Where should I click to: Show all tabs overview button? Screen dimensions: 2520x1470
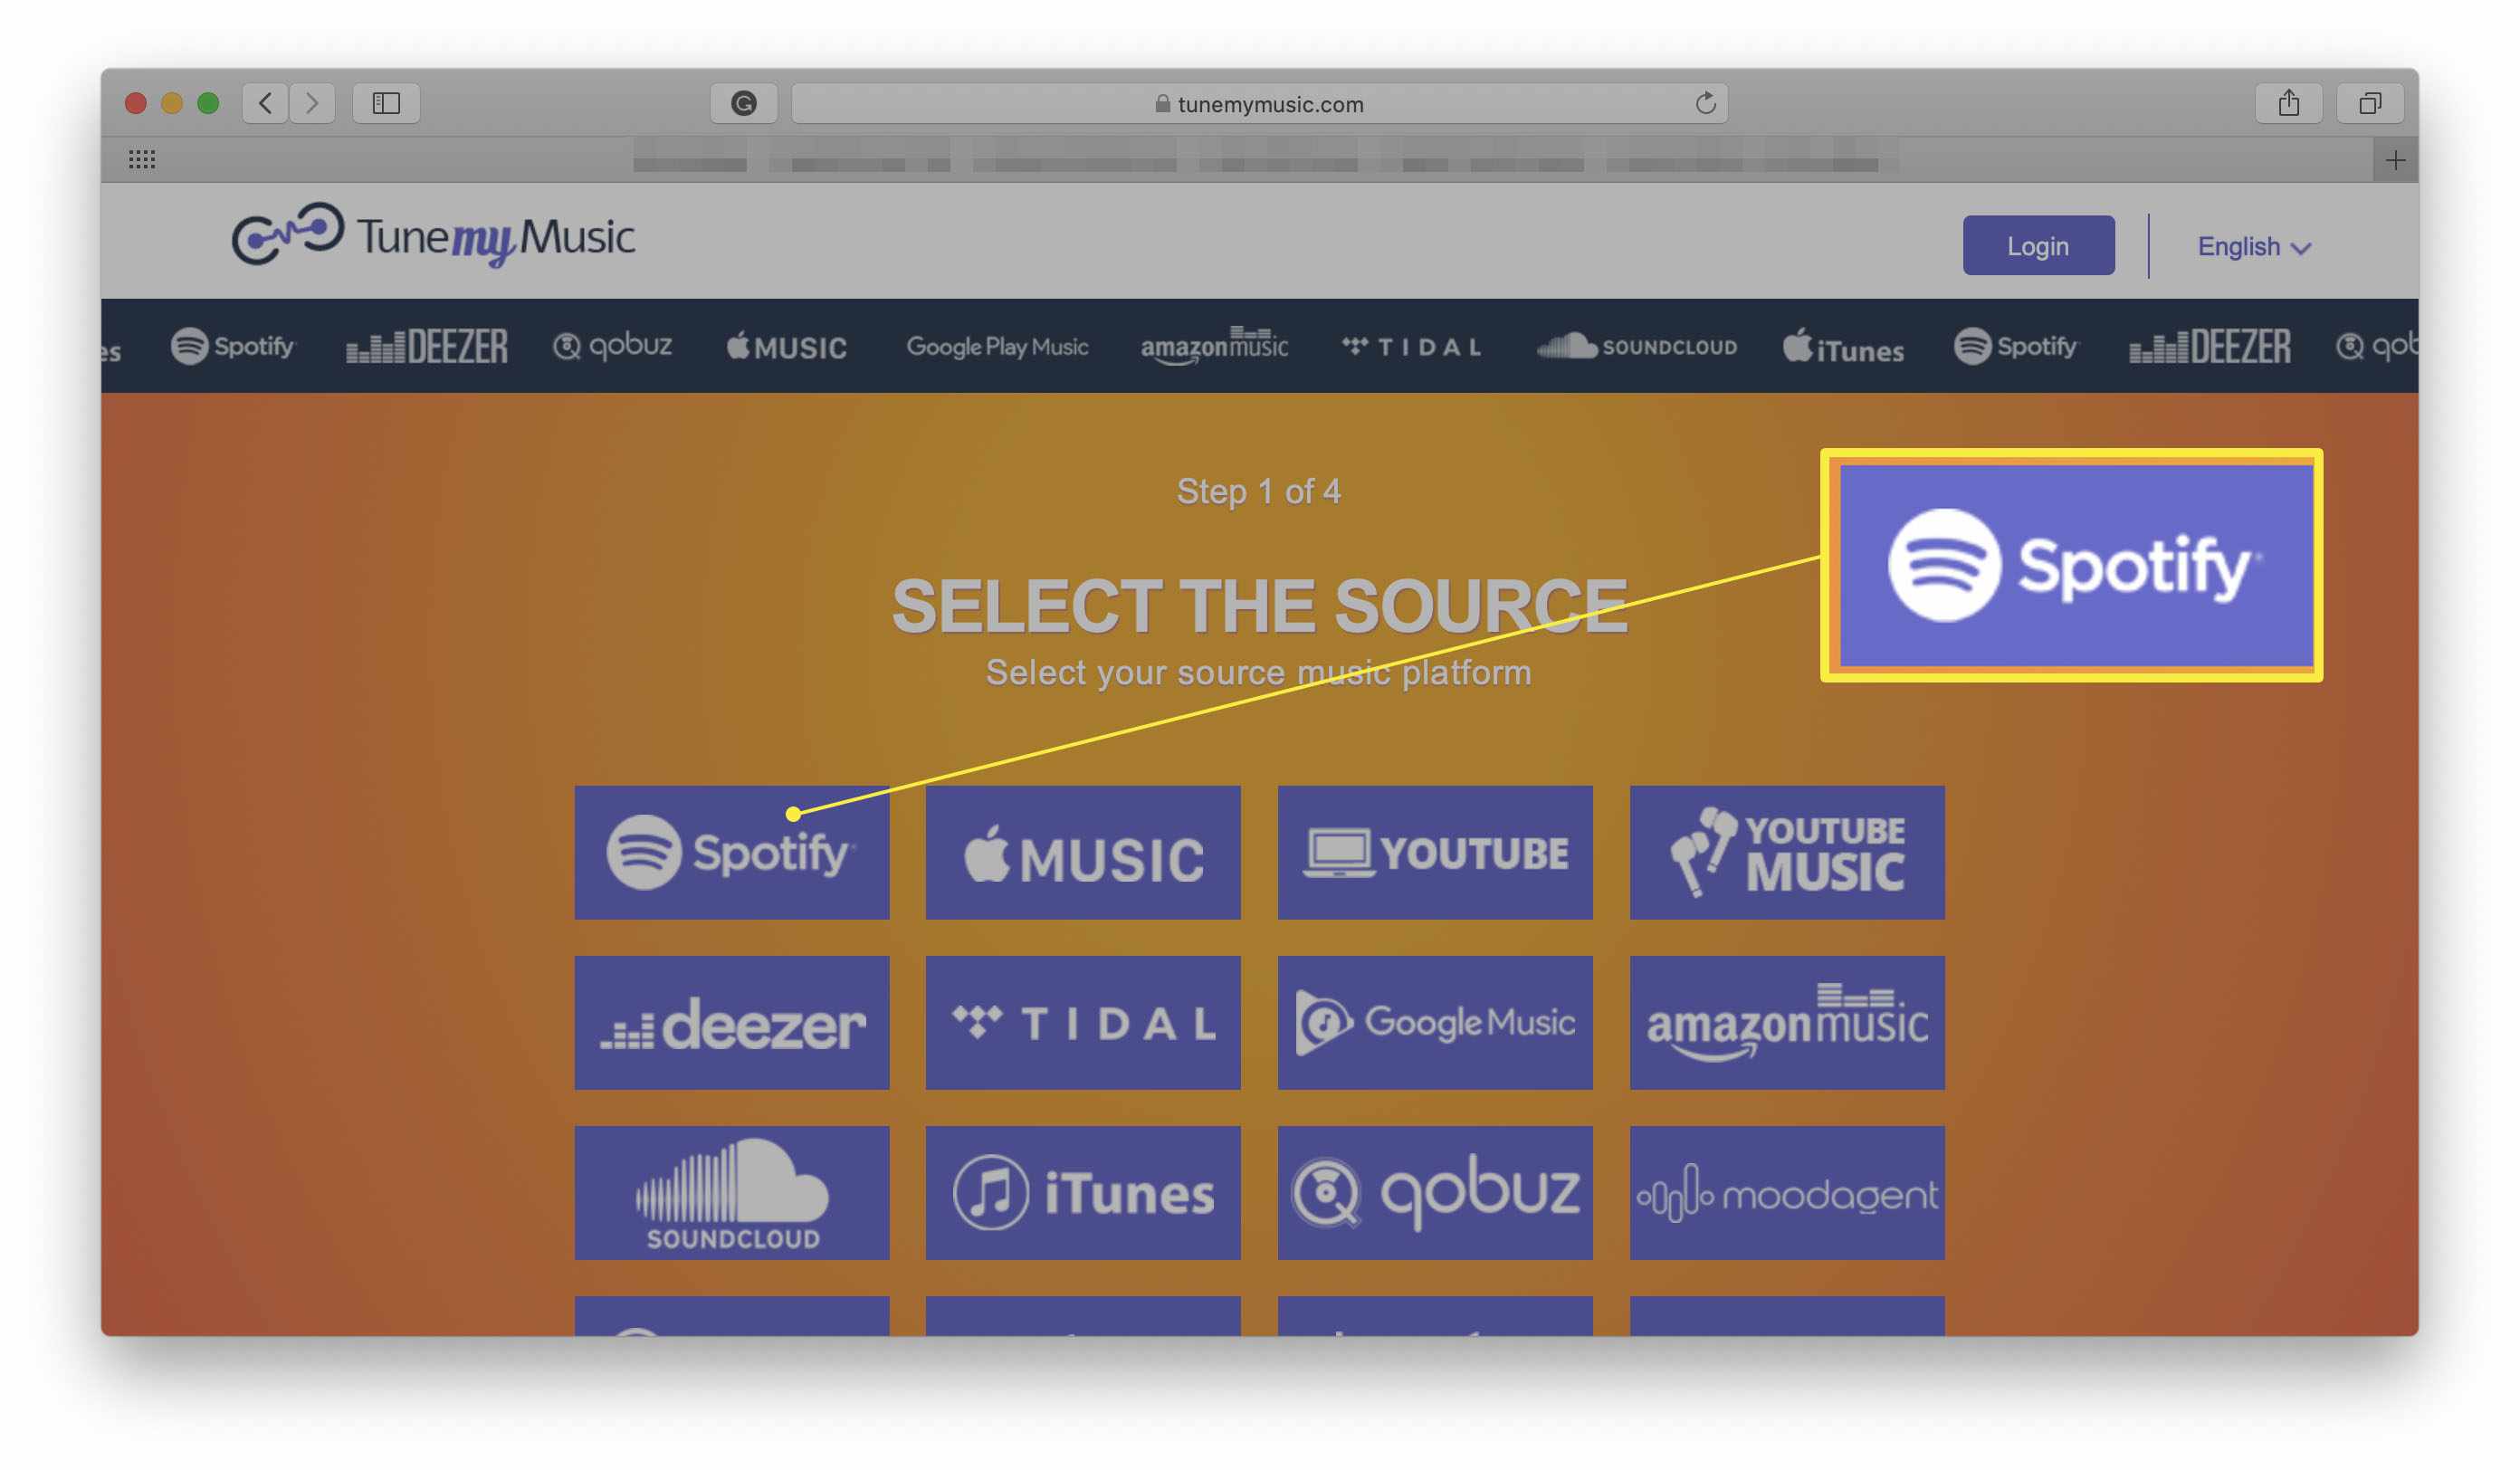[x=2370, y=103]
